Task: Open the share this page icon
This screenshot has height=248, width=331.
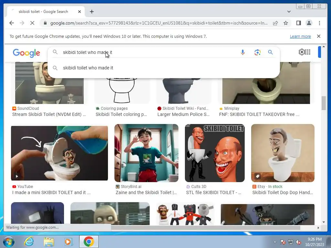Action: tap(275, 23)
